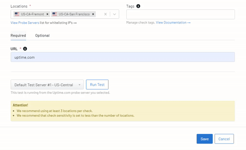Click empty space inside the Locations selector
Viewport: 246px width, 150px height.
(x=99, y=14)
